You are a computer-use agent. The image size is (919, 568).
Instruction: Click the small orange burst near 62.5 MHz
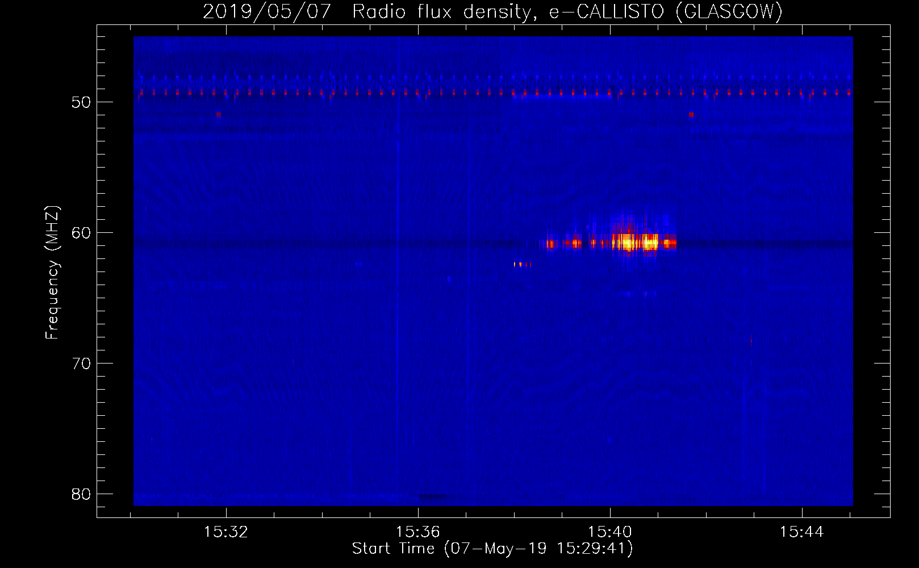click(x=523, y=264)
